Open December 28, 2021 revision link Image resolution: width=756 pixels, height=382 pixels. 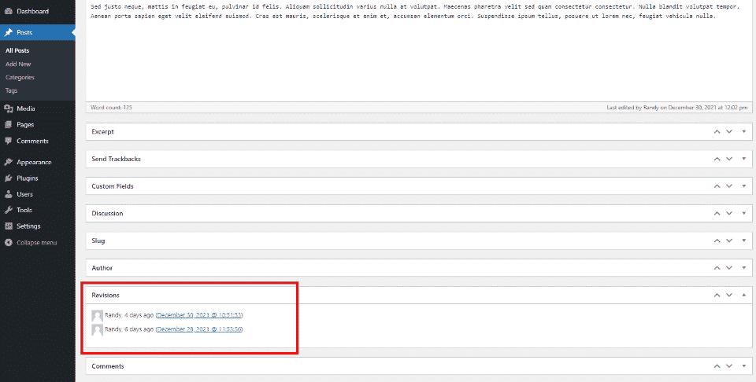[199, 329]
